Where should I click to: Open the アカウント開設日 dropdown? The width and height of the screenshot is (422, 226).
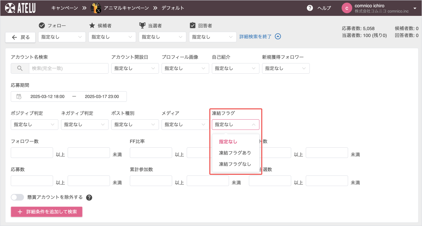coord(135,68)
